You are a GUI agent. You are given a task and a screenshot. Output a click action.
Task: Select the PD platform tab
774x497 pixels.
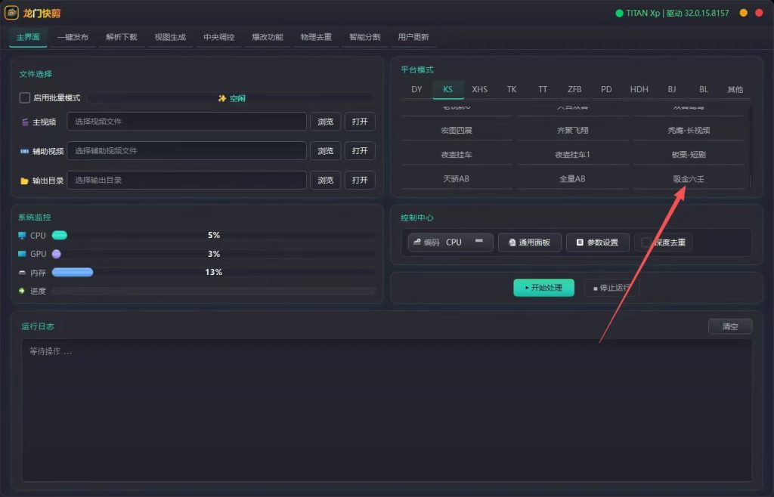click(x=606, y=89)
